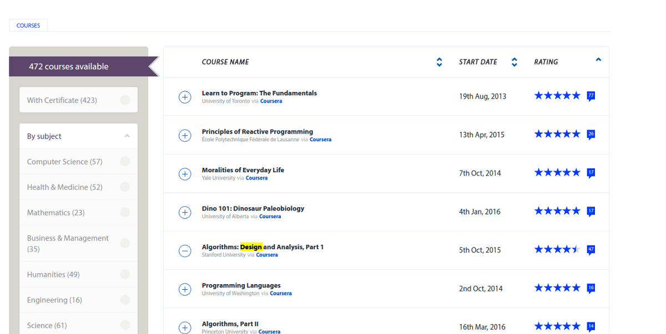Collapse the By subject filter section
Viewport: 666px width, 334px height.
pos(127,136)
